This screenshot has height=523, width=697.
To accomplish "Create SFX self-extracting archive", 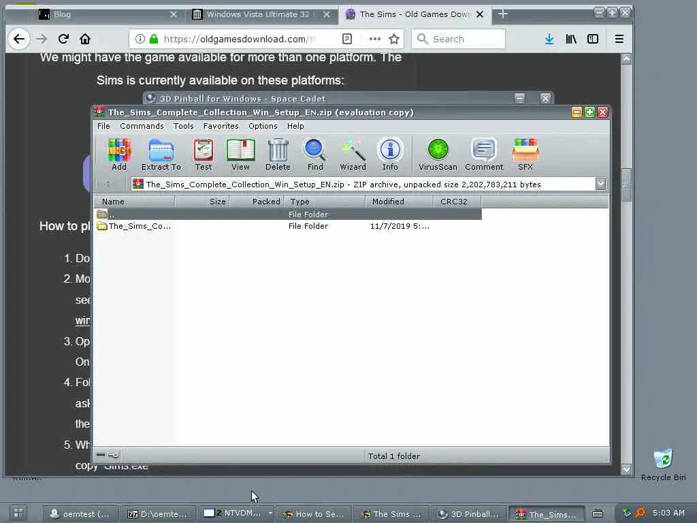I will click(525, 155).
